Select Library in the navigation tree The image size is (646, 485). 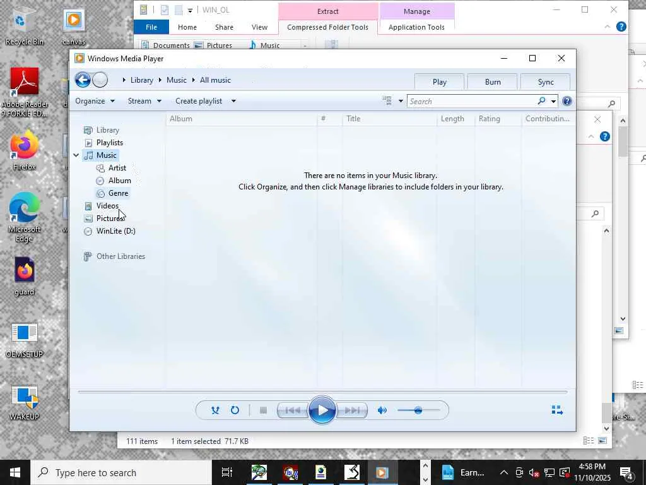107,130
